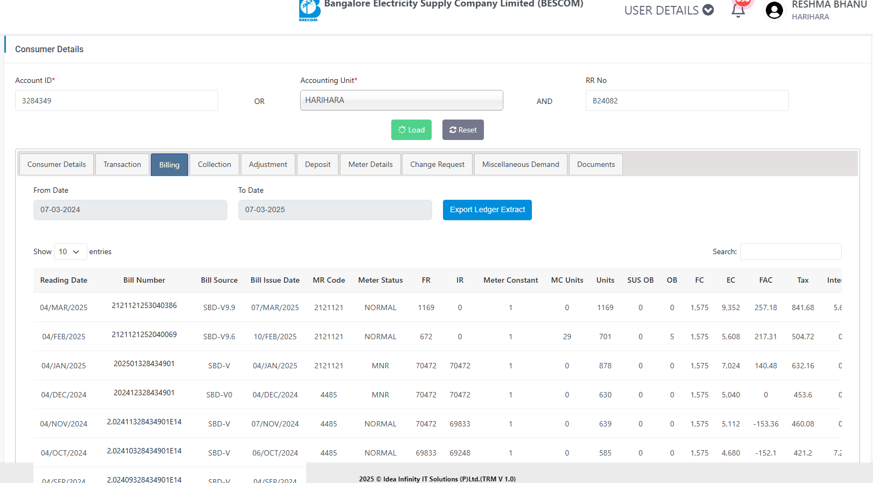873x483 pixels.
Task: Click EC value 9,352
Action: pyautogui.click(x=731, y=307)
